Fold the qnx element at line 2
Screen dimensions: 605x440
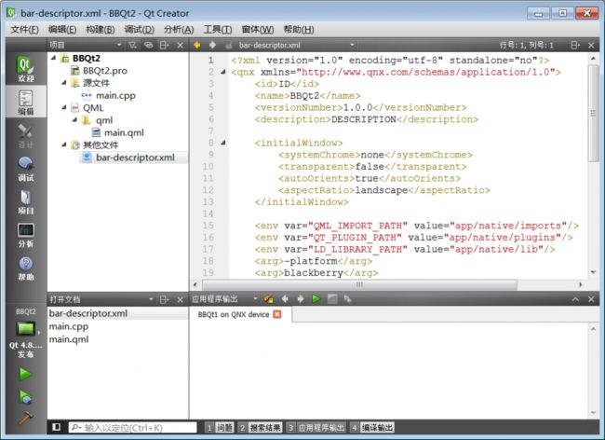tap(223, 72)
